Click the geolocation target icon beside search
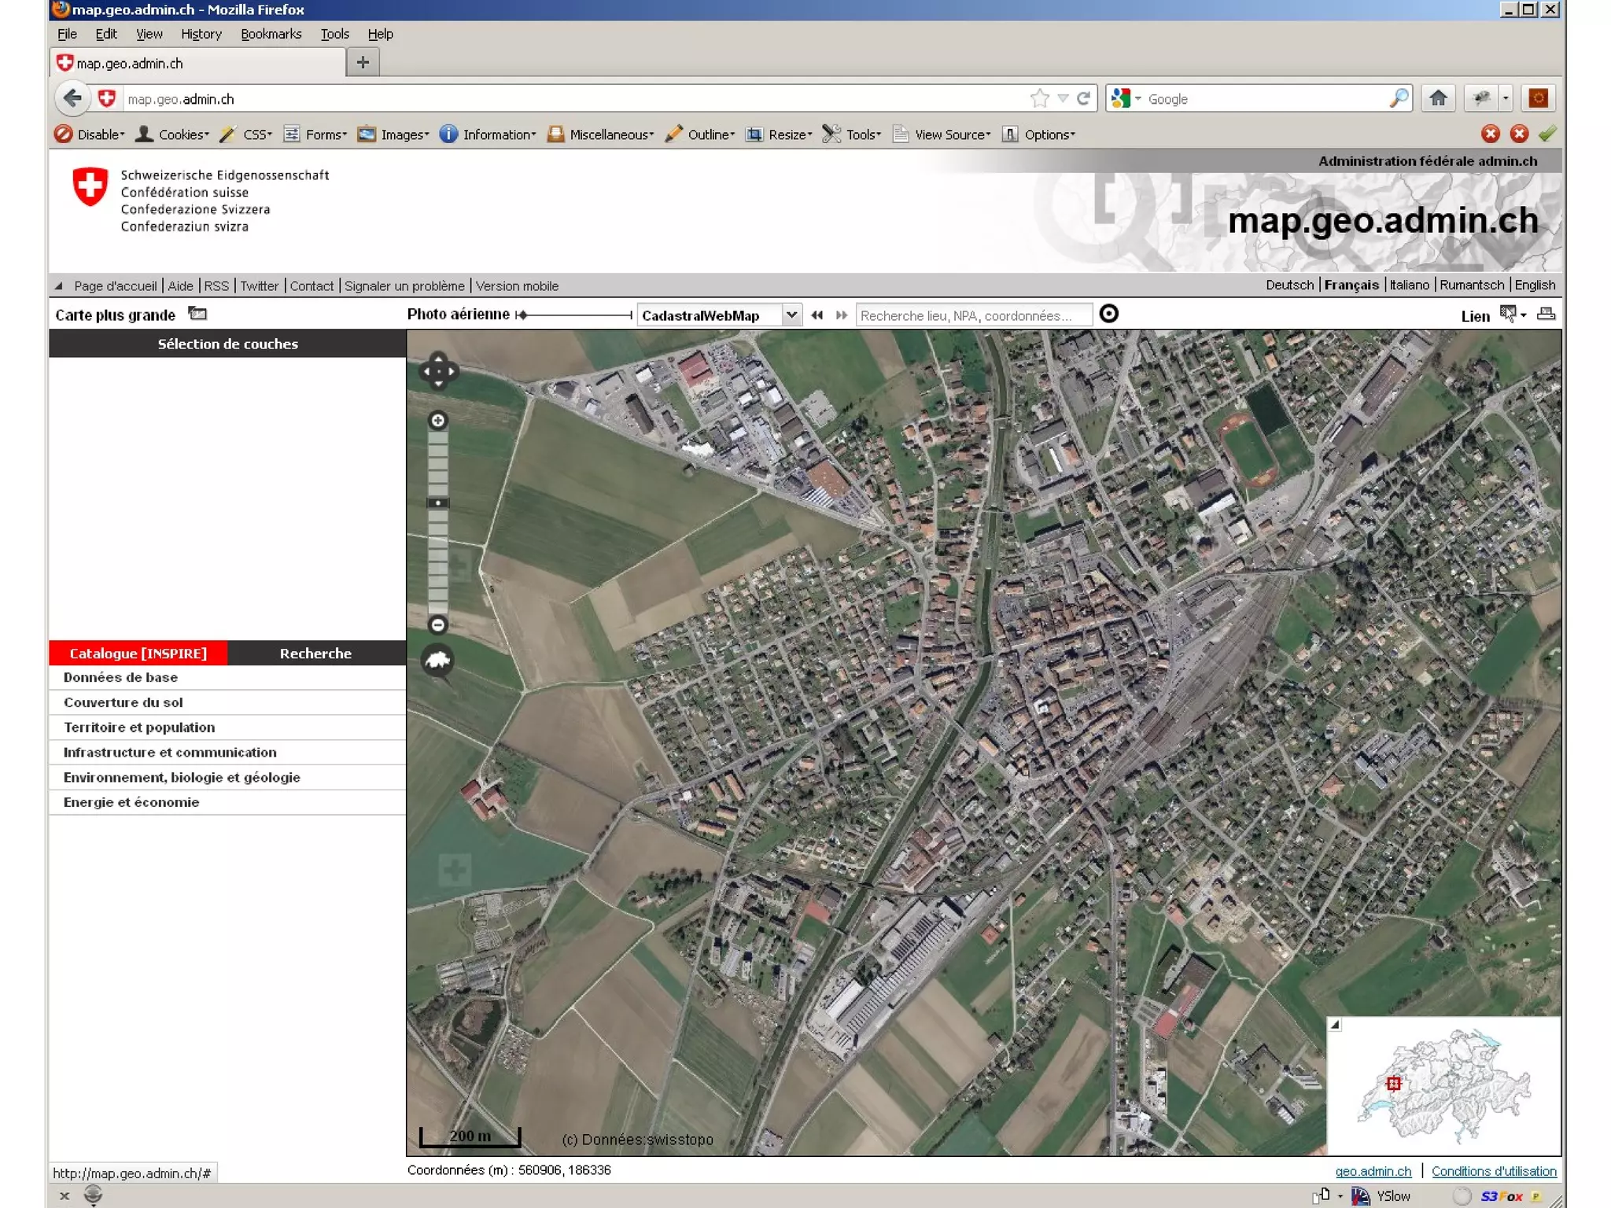This screenshot has width=1611, height=1208. [x=1108, y=314]
